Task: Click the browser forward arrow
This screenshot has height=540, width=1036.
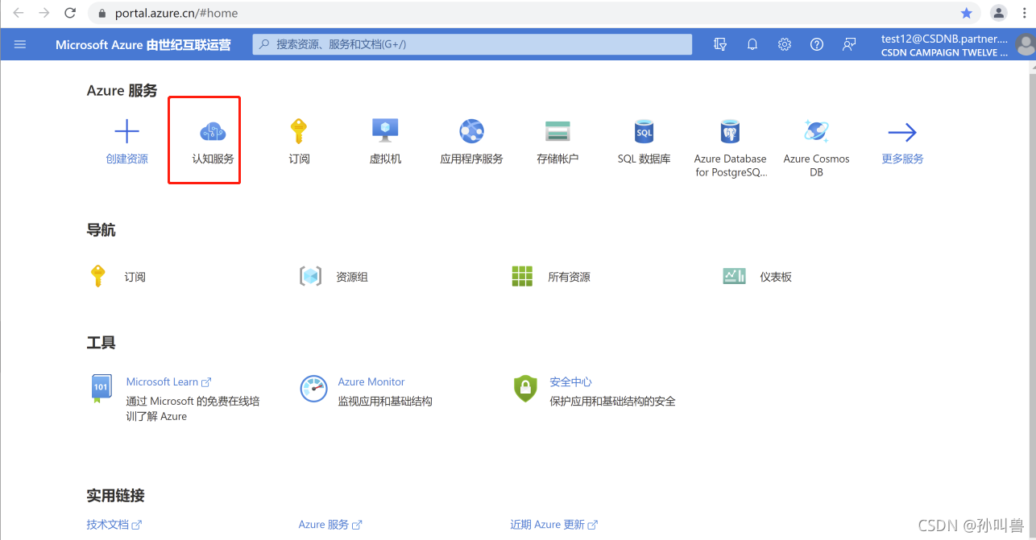Action: [x=44, y=13]
